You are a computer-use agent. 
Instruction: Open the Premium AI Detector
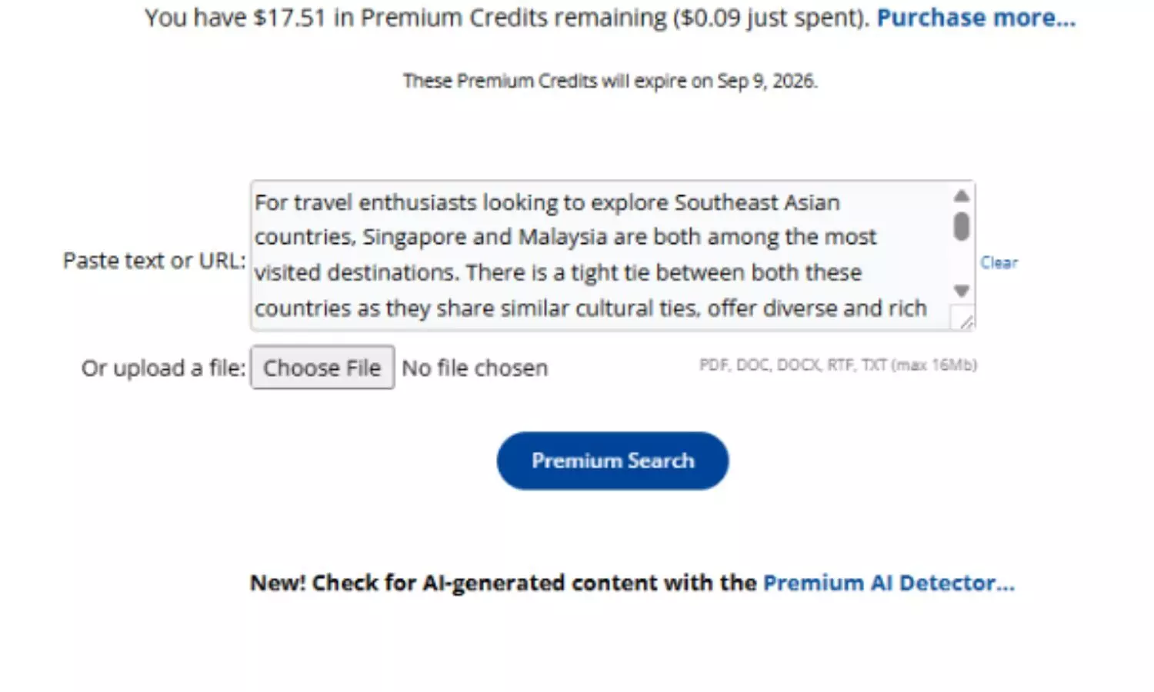[x=888, y=583]
